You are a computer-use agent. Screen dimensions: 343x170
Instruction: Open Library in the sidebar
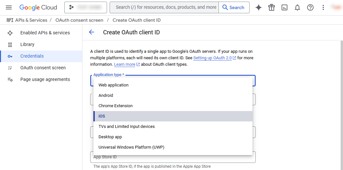(41, 44)
